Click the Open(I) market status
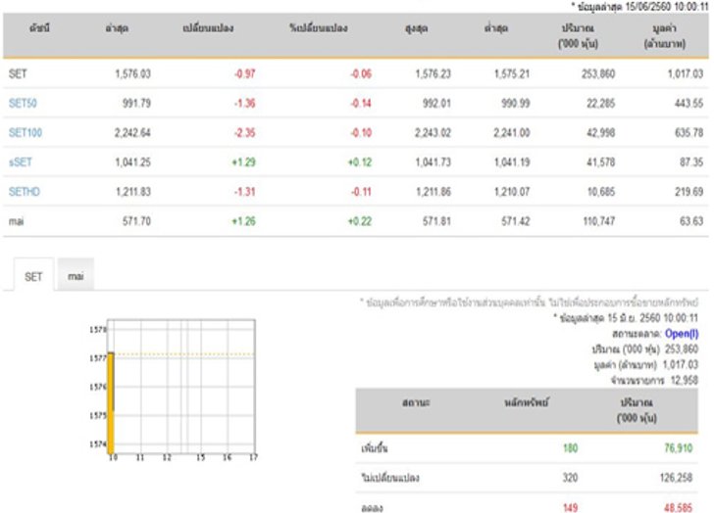 (682, 334)
